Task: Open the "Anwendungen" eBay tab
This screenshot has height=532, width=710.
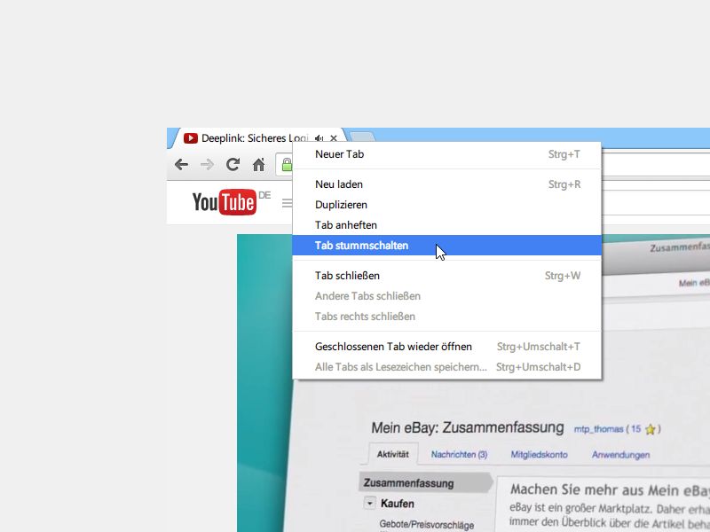Action: tap(620, 455)
